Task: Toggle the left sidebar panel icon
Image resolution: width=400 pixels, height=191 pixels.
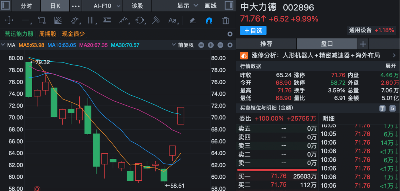Action: (x=6, y=5)
